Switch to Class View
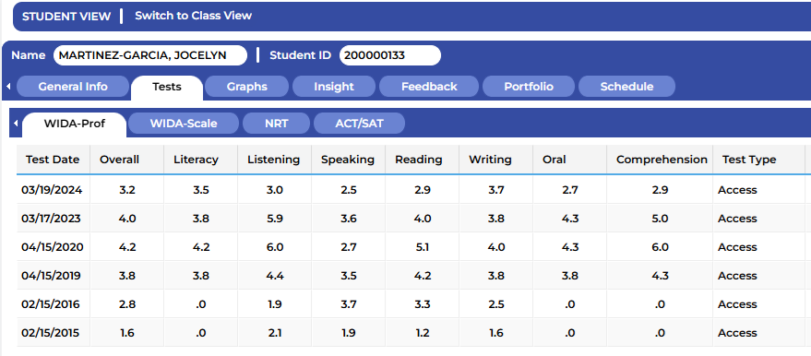Viewport: 811px width, 356px height. pyautogui.click(x=194, y=16)
